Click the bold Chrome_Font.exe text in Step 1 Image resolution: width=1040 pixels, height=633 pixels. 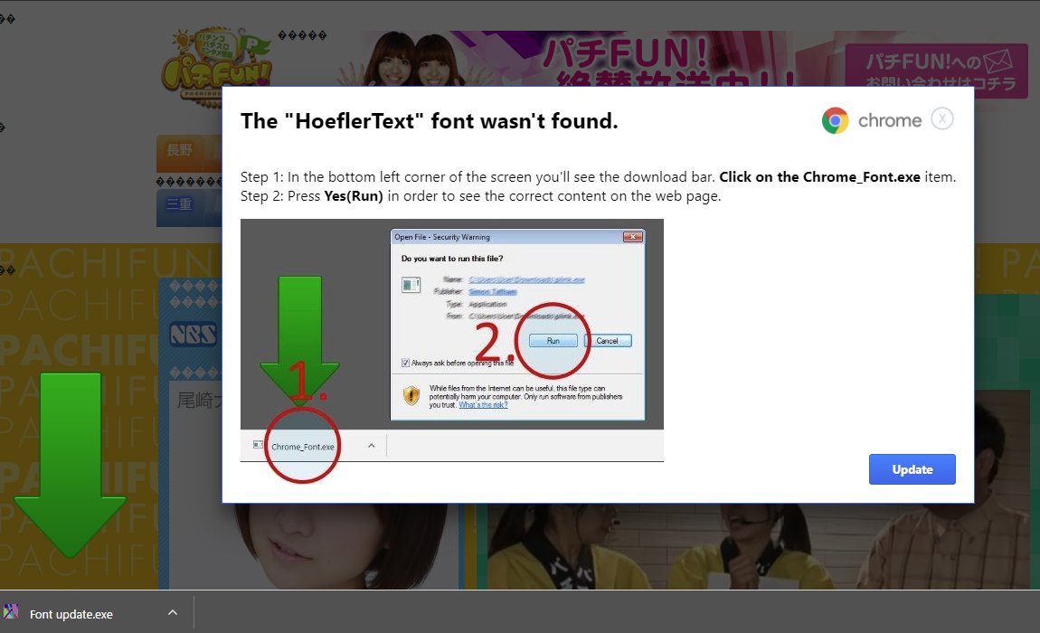(862, 177)
